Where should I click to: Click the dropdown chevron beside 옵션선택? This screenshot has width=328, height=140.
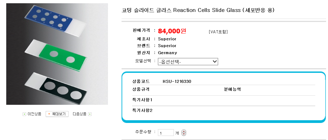[x=215, y=62]
